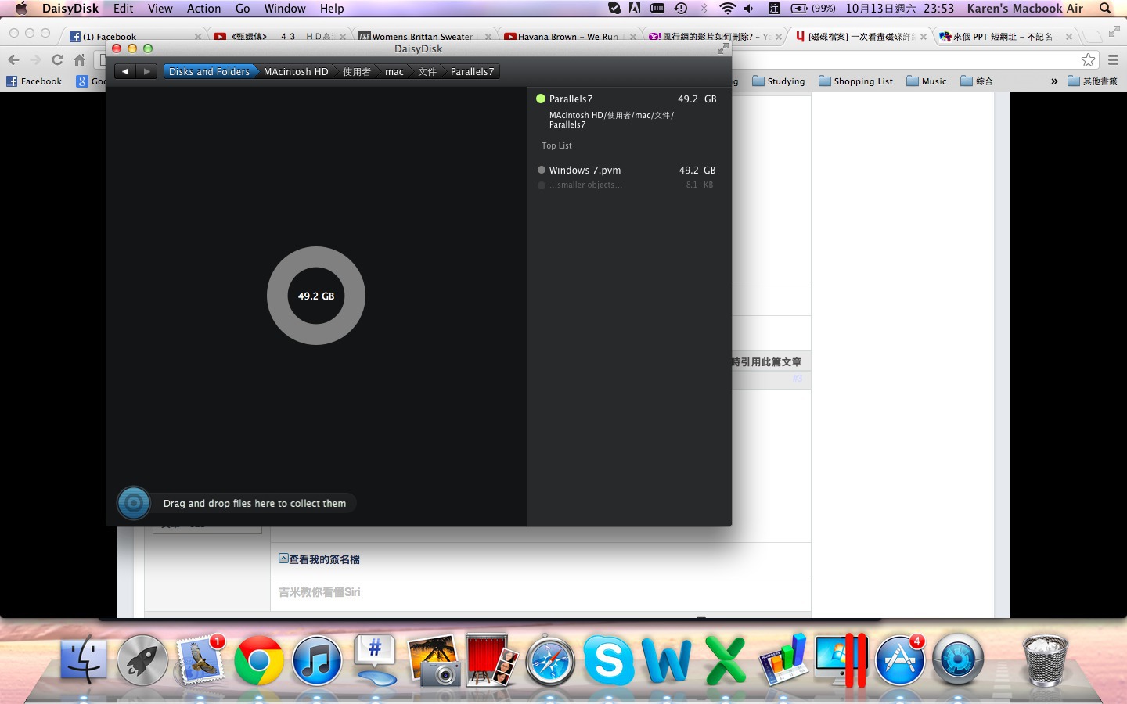The width and height of the screenshot is (1127, 704).
Task: Click the DaisyDisk forward navigation arrow
Action: (x=146, y=71)
